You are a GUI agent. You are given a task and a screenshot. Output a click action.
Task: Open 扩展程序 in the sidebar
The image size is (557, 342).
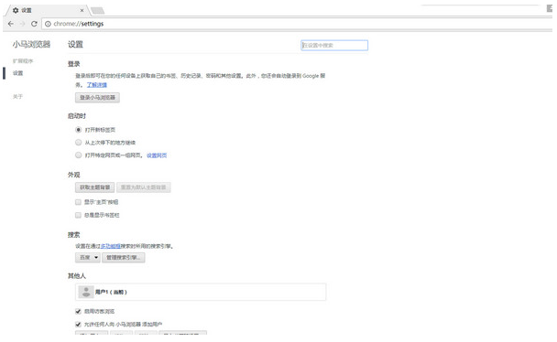[x=23, y=61]
